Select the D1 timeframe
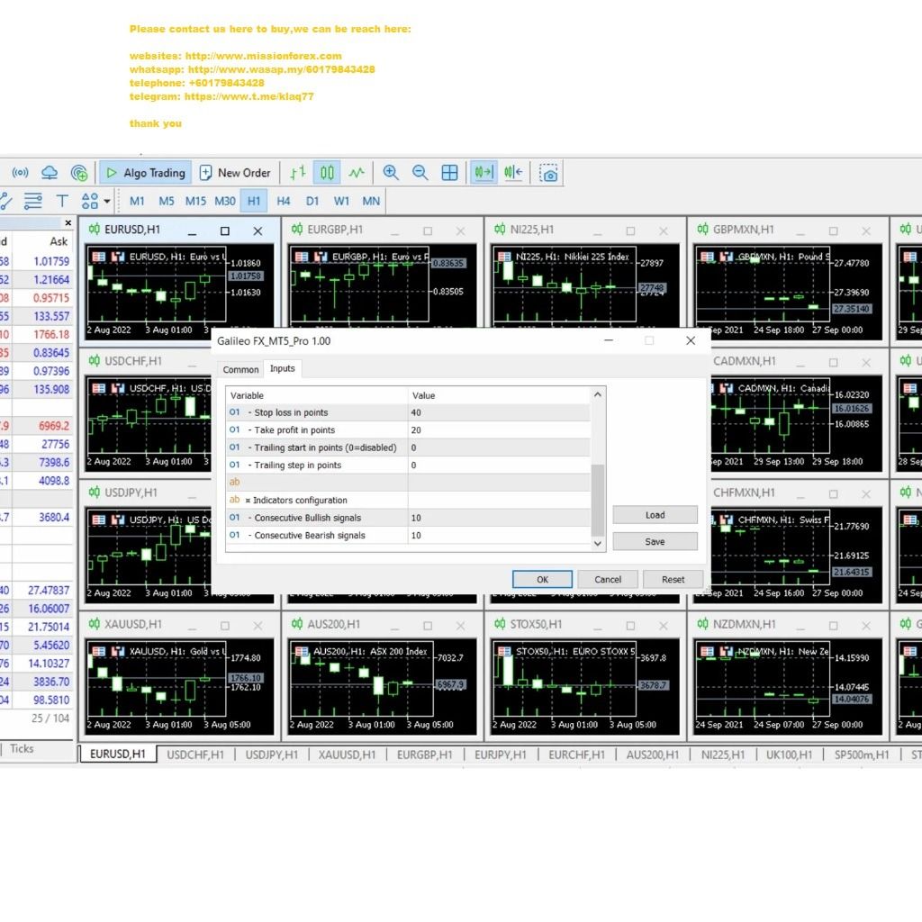Screen dimensions: 922x922 pos(312,201)
